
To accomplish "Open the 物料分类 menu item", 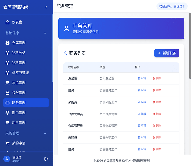I will point(26,53).
